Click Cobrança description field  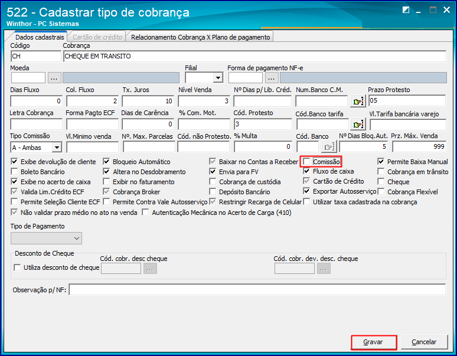click(x=254, y=56)
